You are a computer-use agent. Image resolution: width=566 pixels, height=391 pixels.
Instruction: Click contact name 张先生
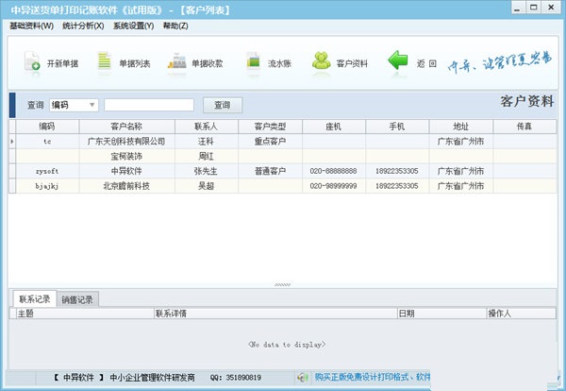coord(206,171)
